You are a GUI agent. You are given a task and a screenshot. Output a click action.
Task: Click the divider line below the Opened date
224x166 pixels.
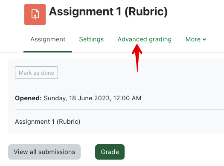pyautogui.click(x=119, y=110)
